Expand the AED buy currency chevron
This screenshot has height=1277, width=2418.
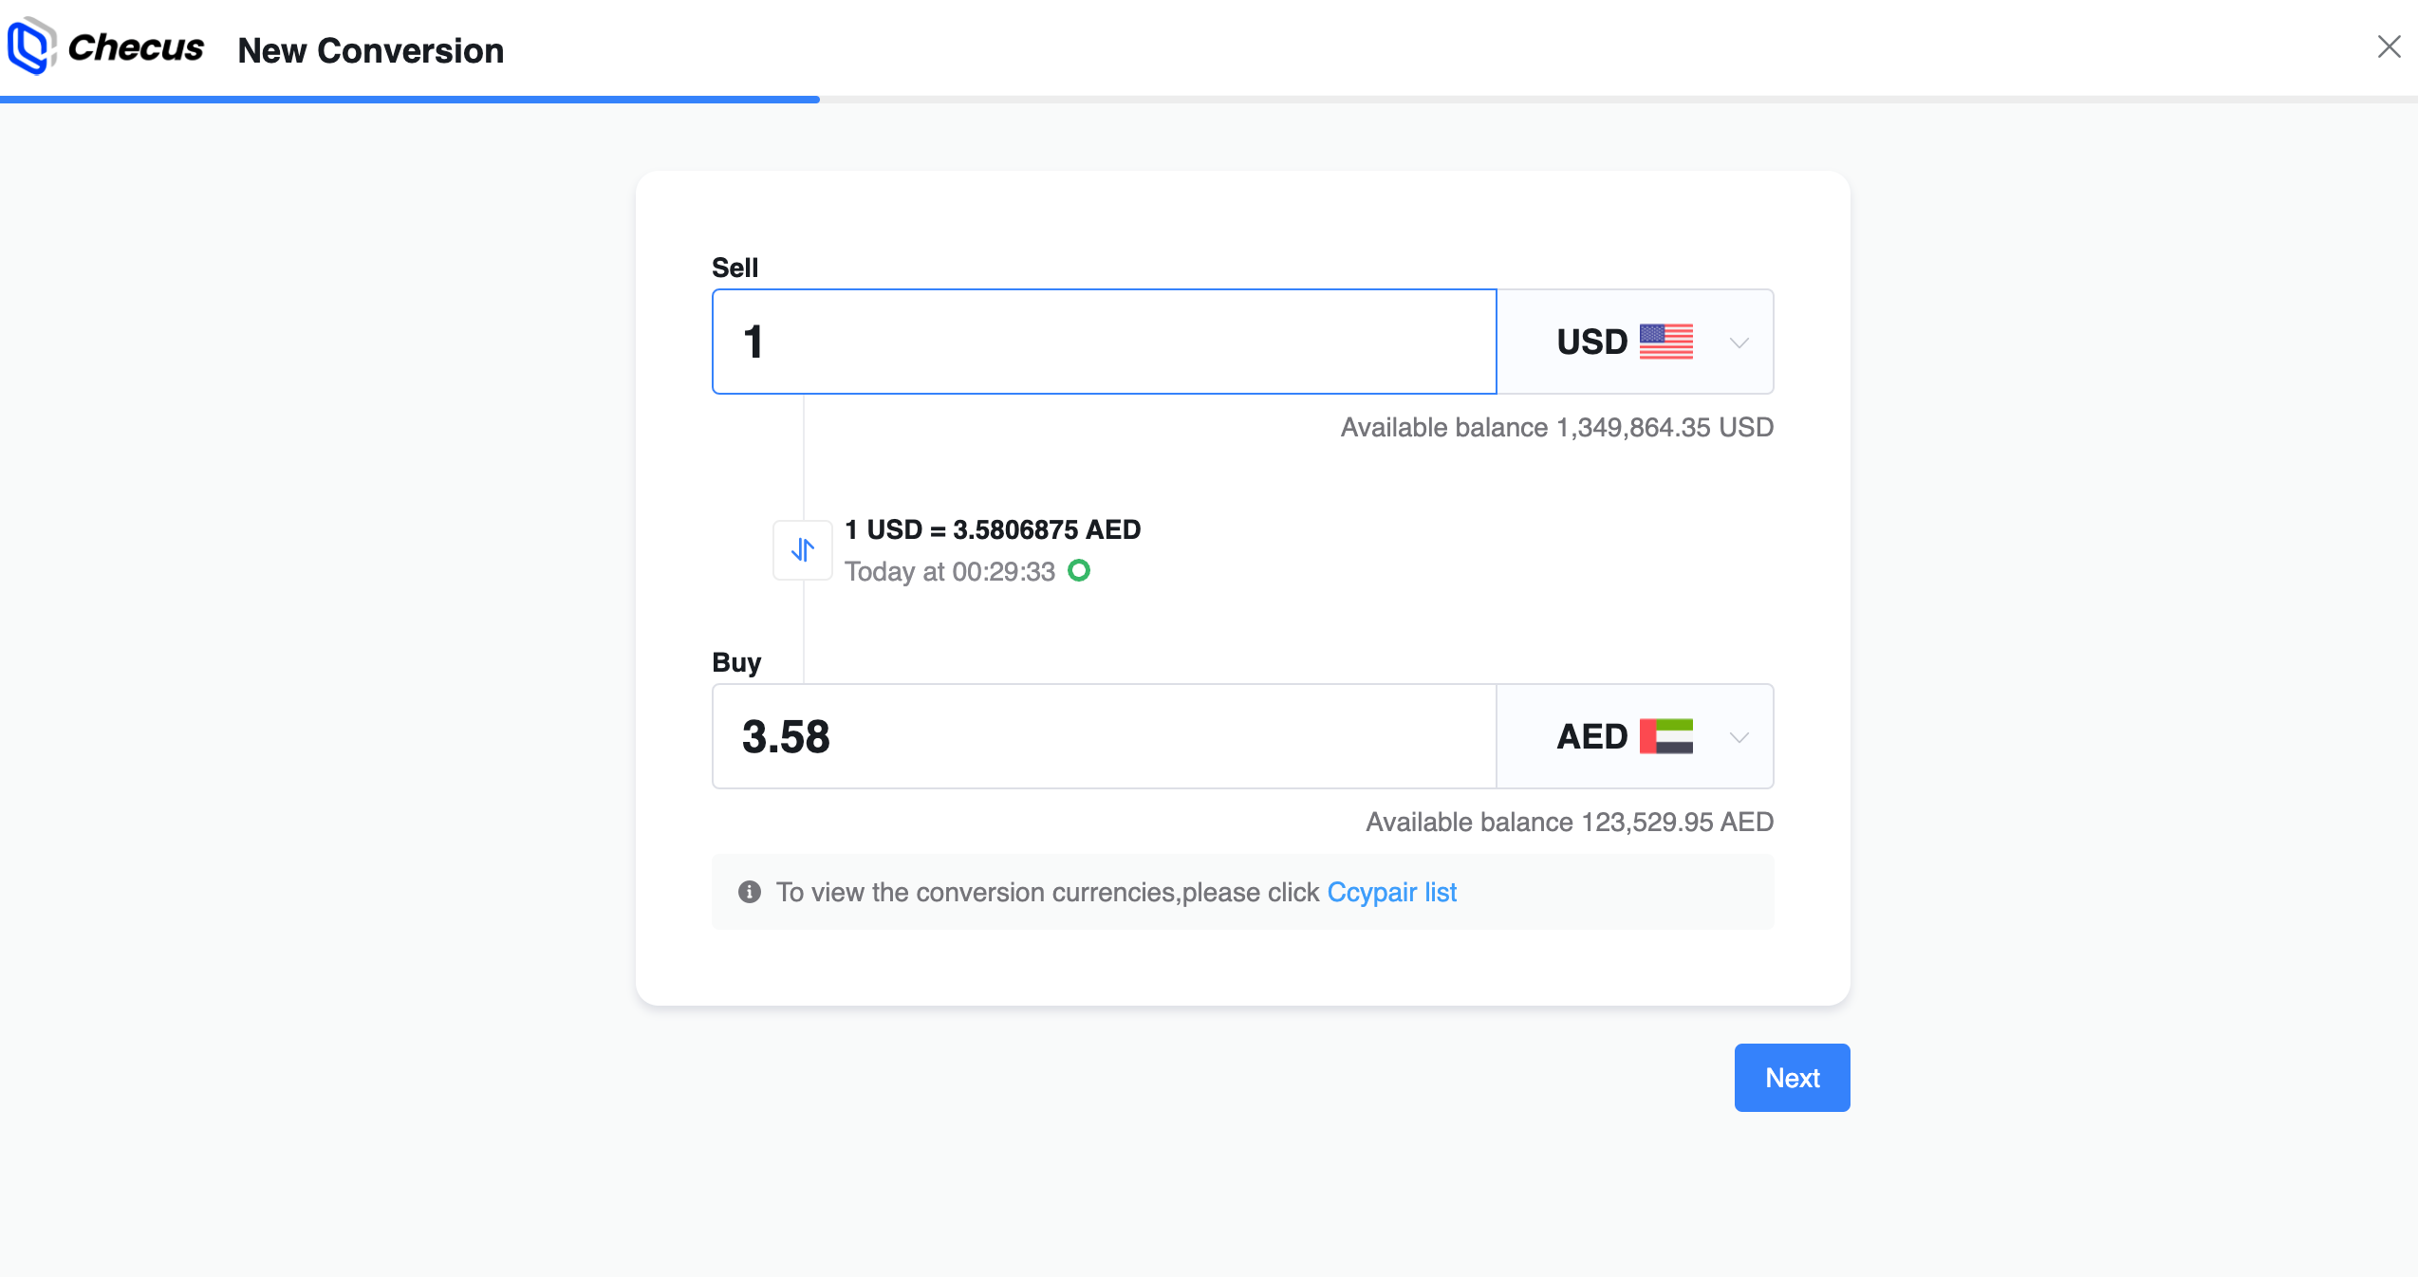(1739, 737)
